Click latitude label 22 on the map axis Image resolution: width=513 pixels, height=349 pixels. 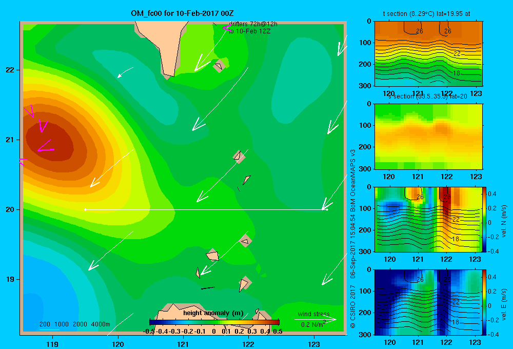pos(10,70)
